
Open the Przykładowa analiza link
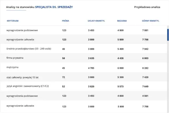click(x=147, y=7)
